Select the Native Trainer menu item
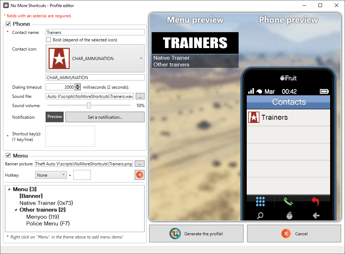The image size is (345, 254). [46, 203]
